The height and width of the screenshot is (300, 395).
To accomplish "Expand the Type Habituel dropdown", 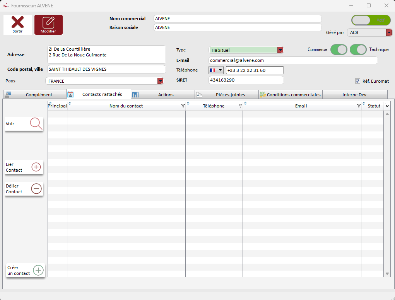I will (x=280, y=50).
